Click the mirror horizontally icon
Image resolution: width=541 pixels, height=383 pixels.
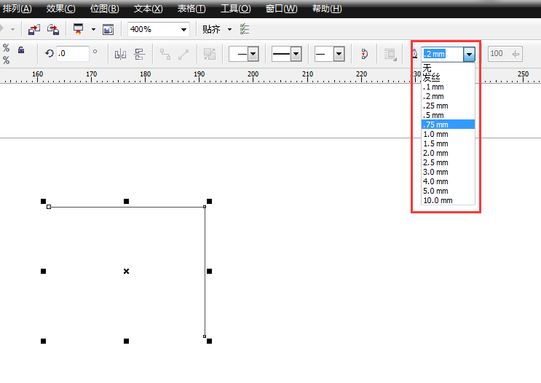click(x=121, y=54)
